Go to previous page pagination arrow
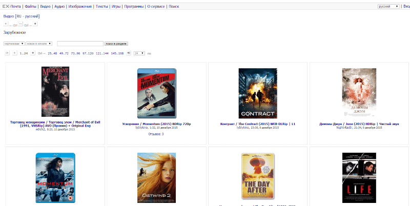 [x=15, y=53]
